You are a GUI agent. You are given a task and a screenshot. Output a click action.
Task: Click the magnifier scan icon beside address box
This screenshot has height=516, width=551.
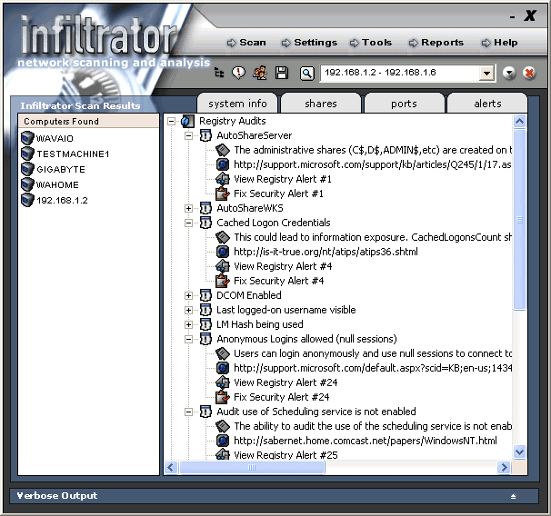(306, 74)
